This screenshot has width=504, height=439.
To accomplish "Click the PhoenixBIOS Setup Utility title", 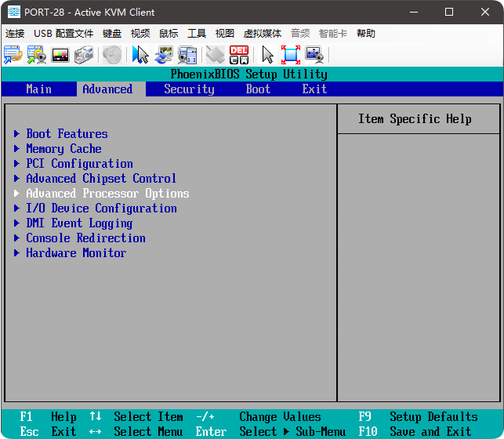I will pos(248,74).
